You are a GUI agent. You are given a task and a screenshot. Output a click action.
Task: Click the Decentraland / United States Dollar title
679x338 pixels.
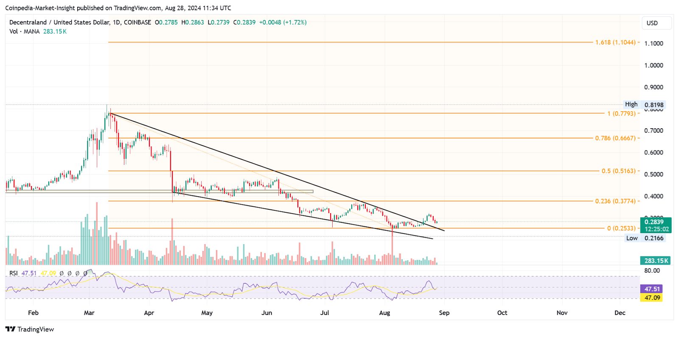[x=60, y=23]
